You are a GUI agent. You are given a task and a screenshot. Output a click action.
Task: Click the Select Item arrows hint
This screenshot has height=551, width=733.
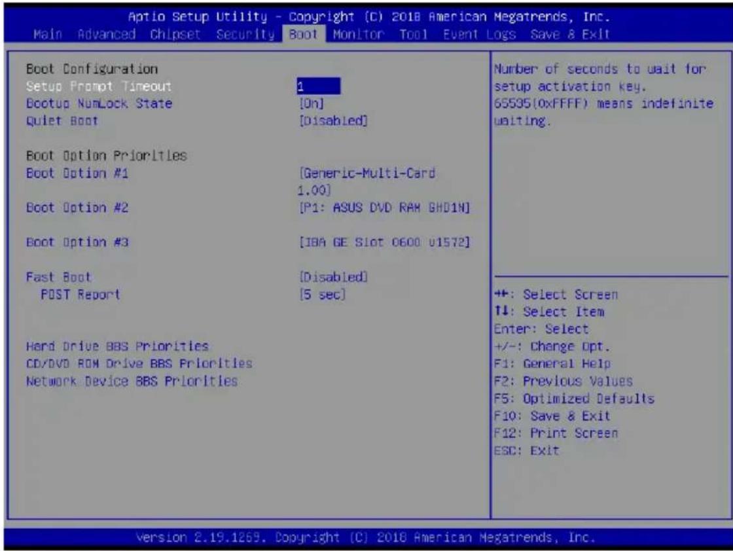(549, 311)
